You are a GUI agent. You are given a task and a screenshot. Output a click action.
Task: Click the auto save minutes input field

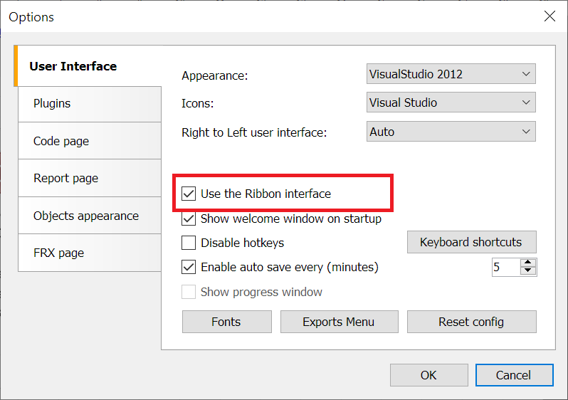pos(505,267)
